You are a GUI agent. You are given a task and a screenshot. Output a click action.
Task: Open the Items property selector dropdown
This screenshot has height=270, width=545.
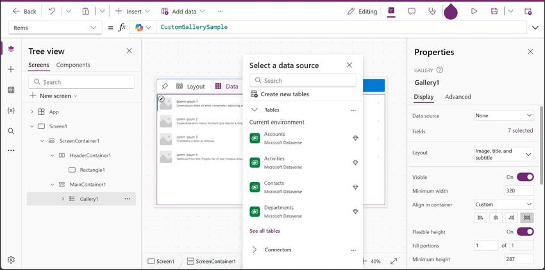tap(55, 28)
